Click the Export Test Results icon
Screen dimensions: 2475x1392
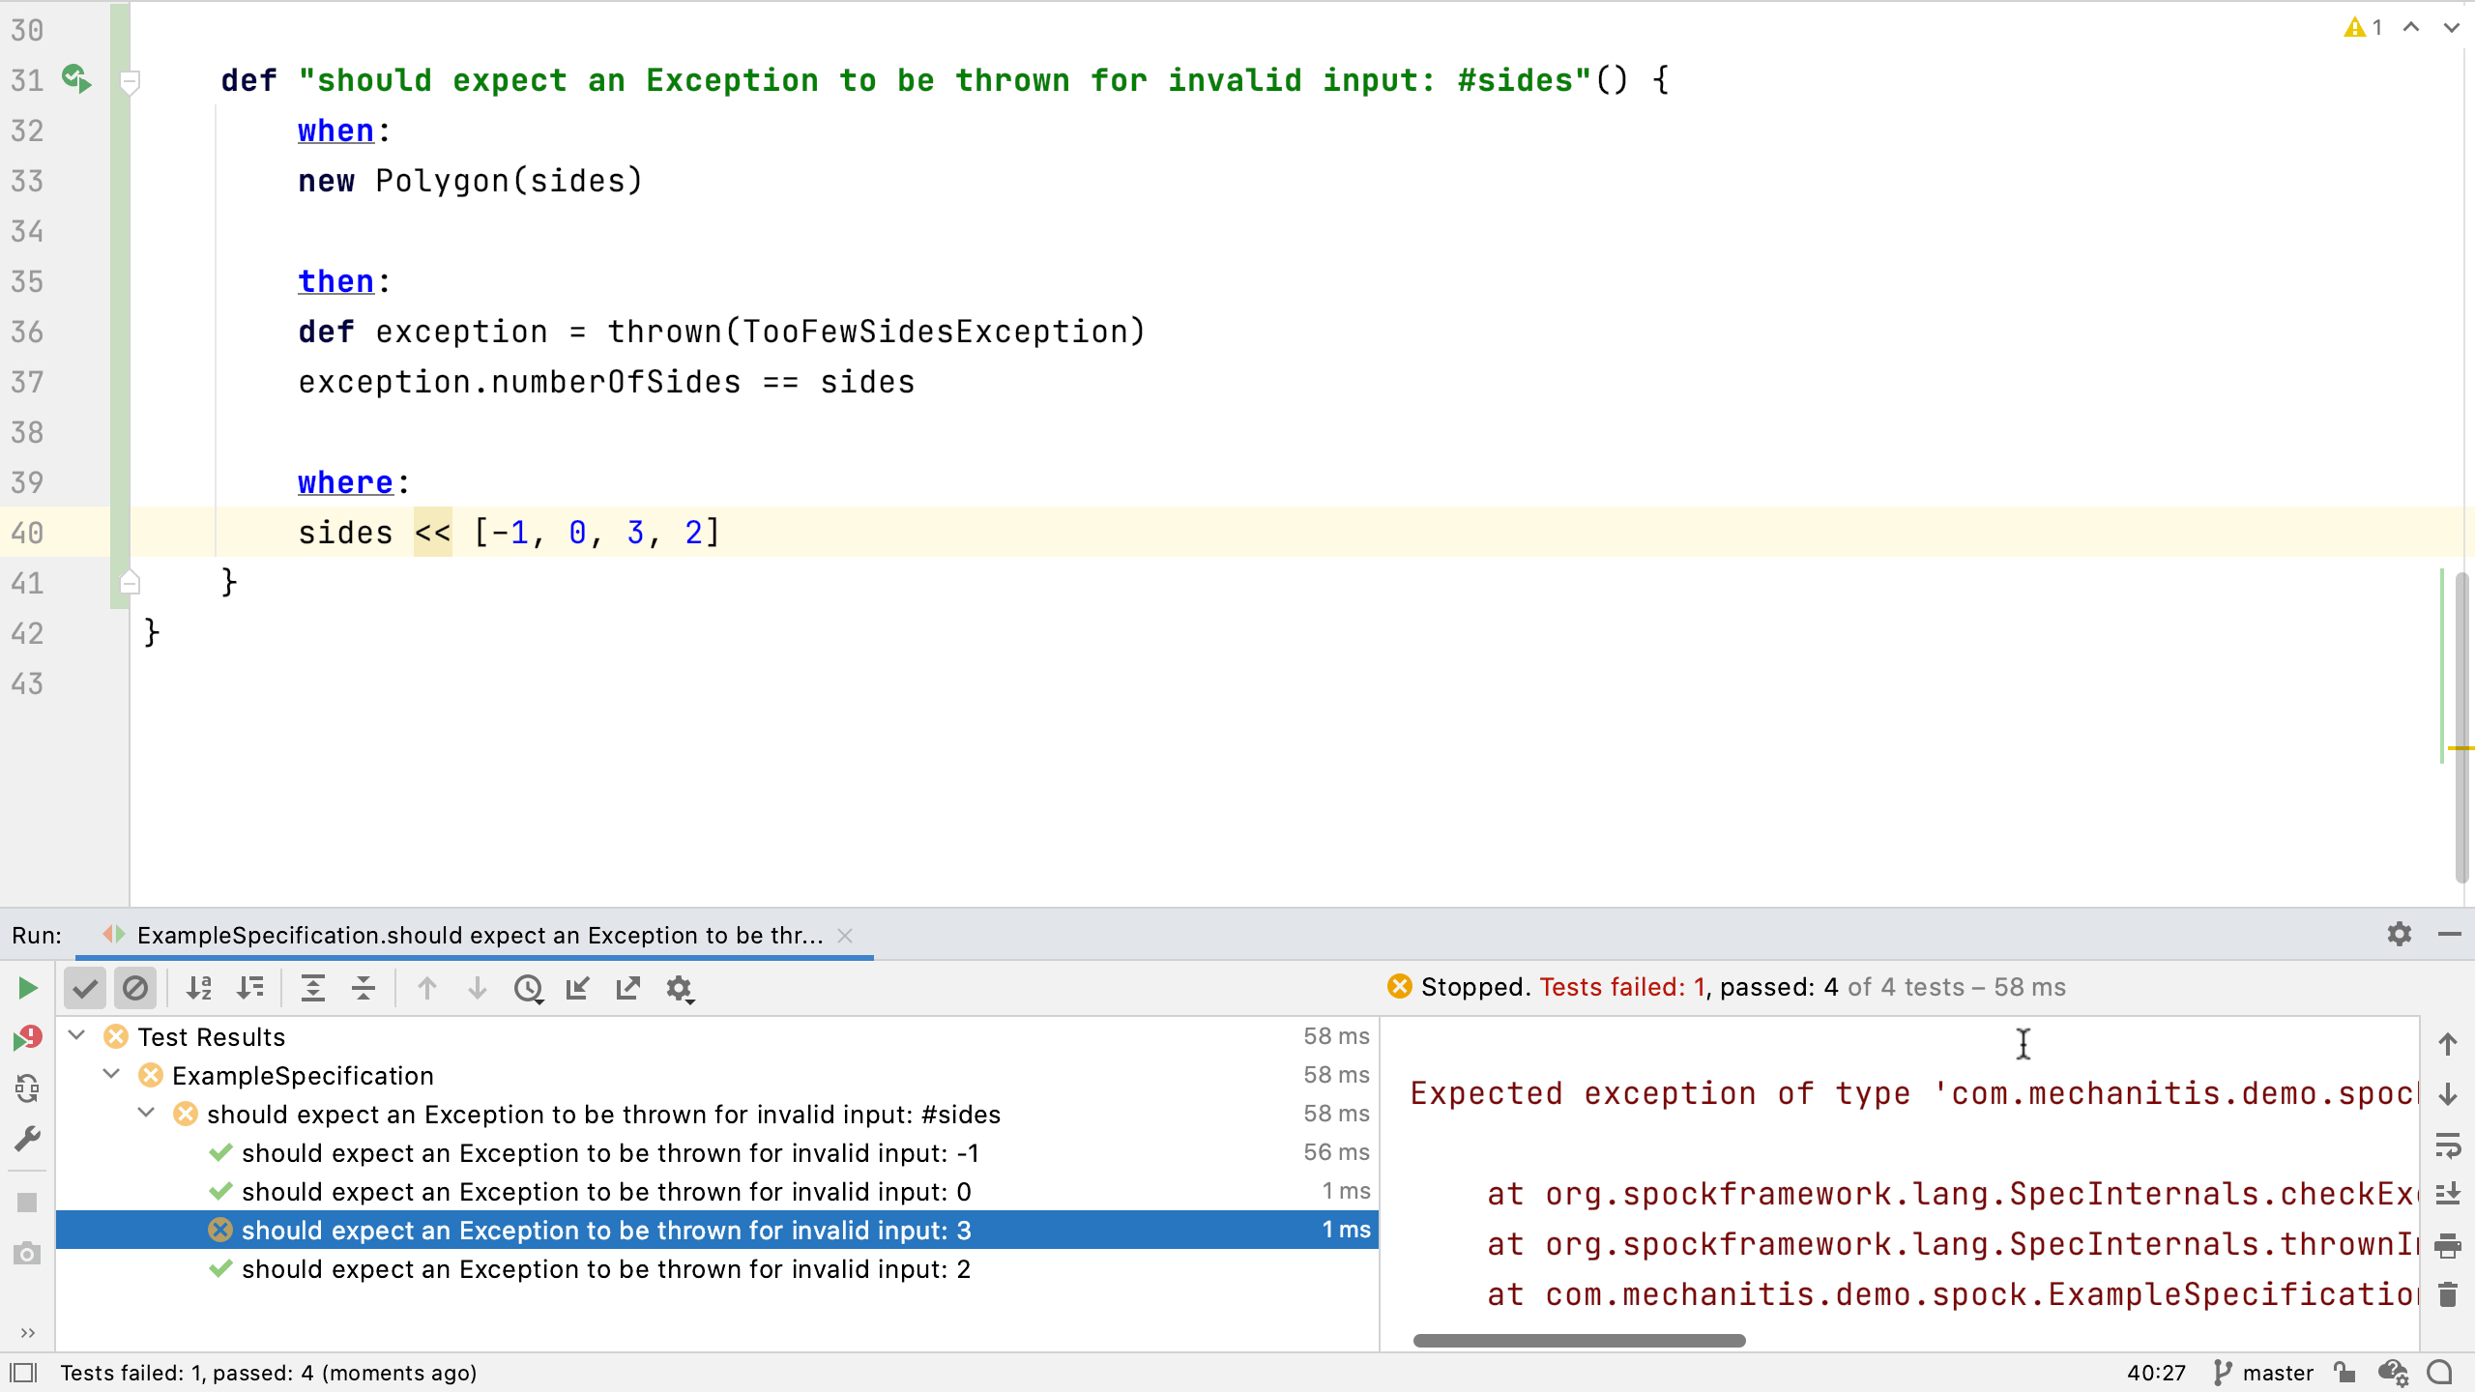click(x=628, y=988)
